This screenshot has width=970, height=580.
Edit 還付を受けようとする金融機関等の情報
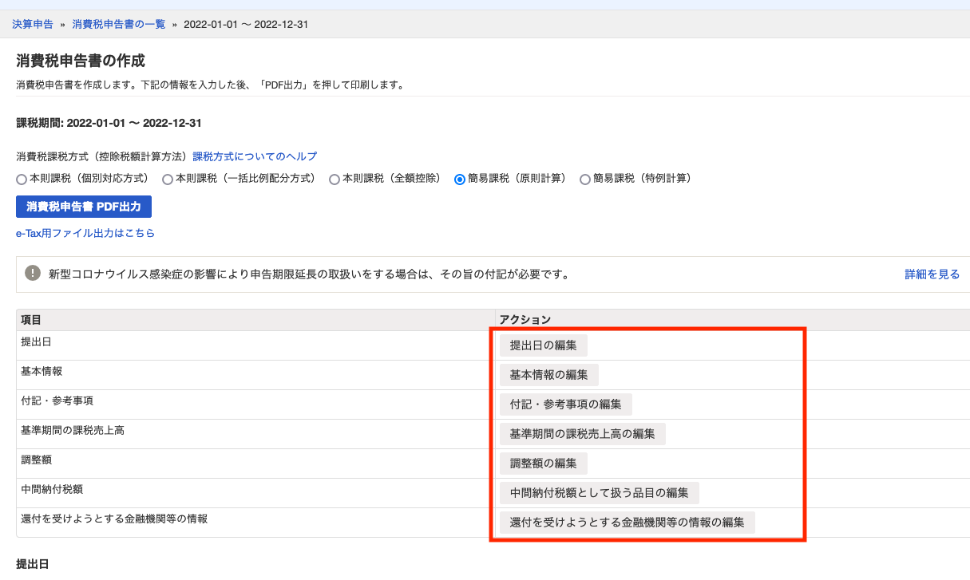628,522
